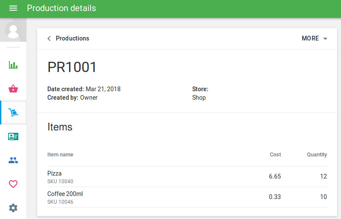Click the back chevron arrow
The width and height of the screenshot is (341, 219).
pyautogui.click(x=49, y=39)
